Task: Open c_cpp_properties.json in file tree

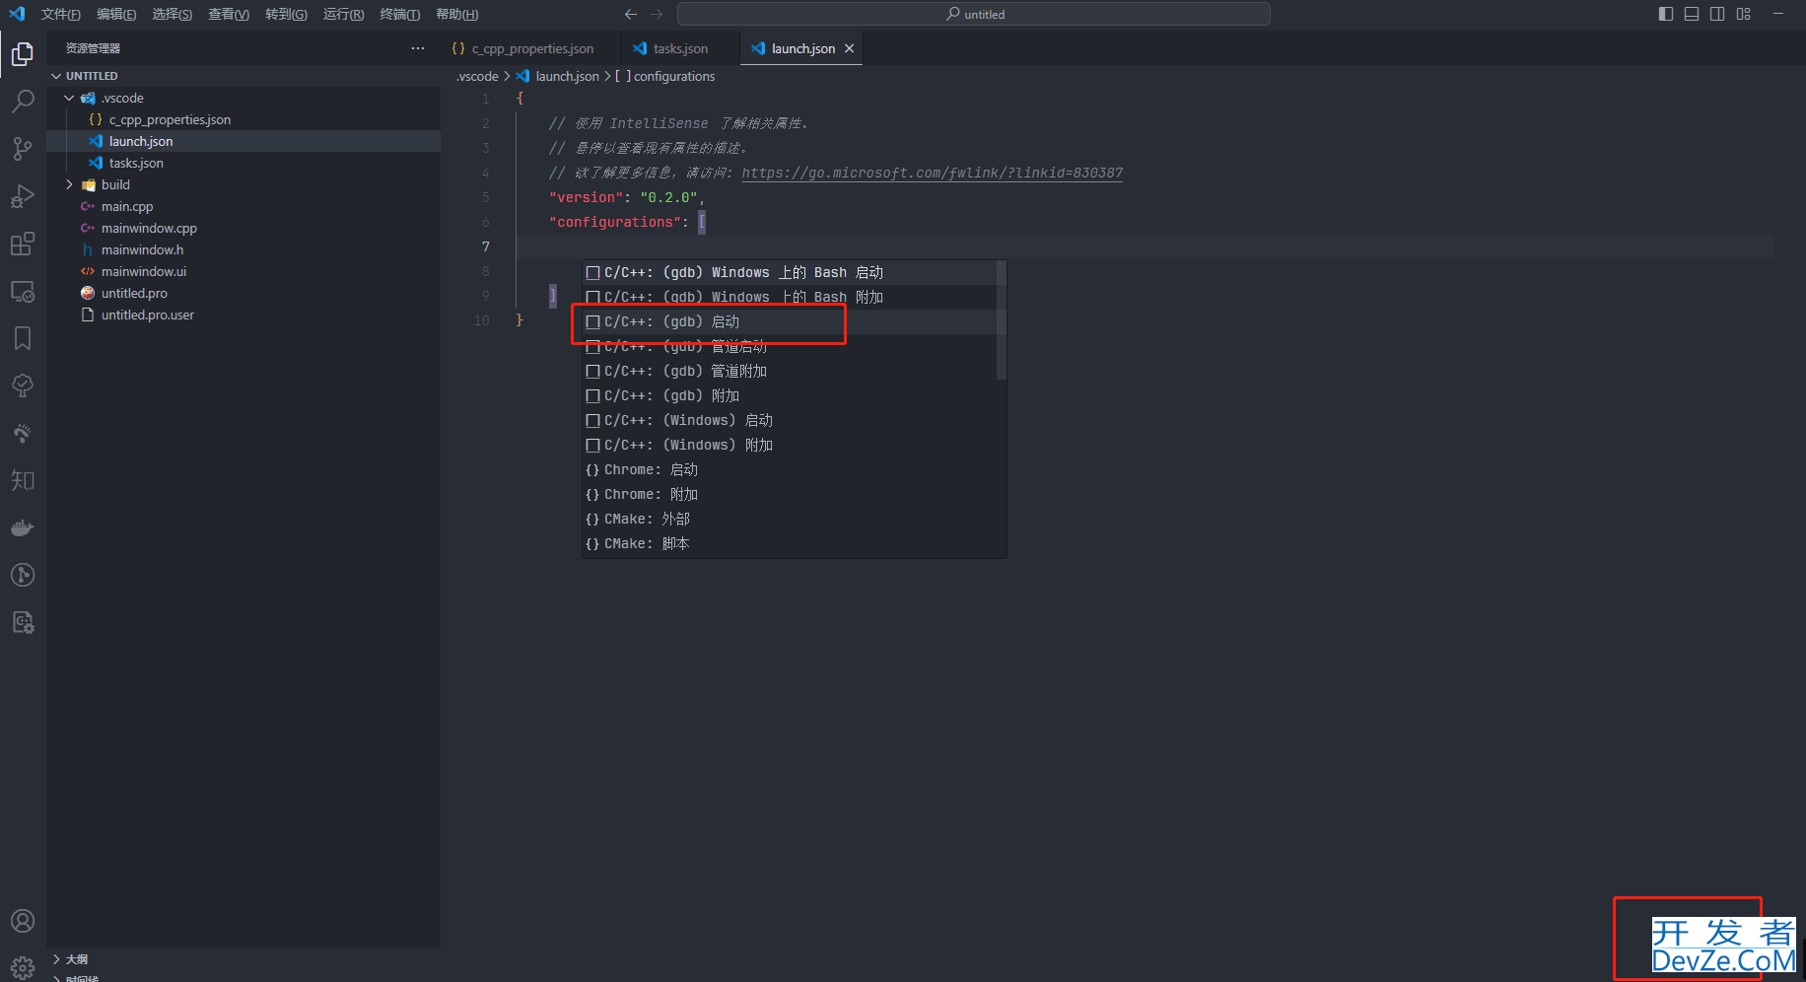Action: (x=243, y=119)
